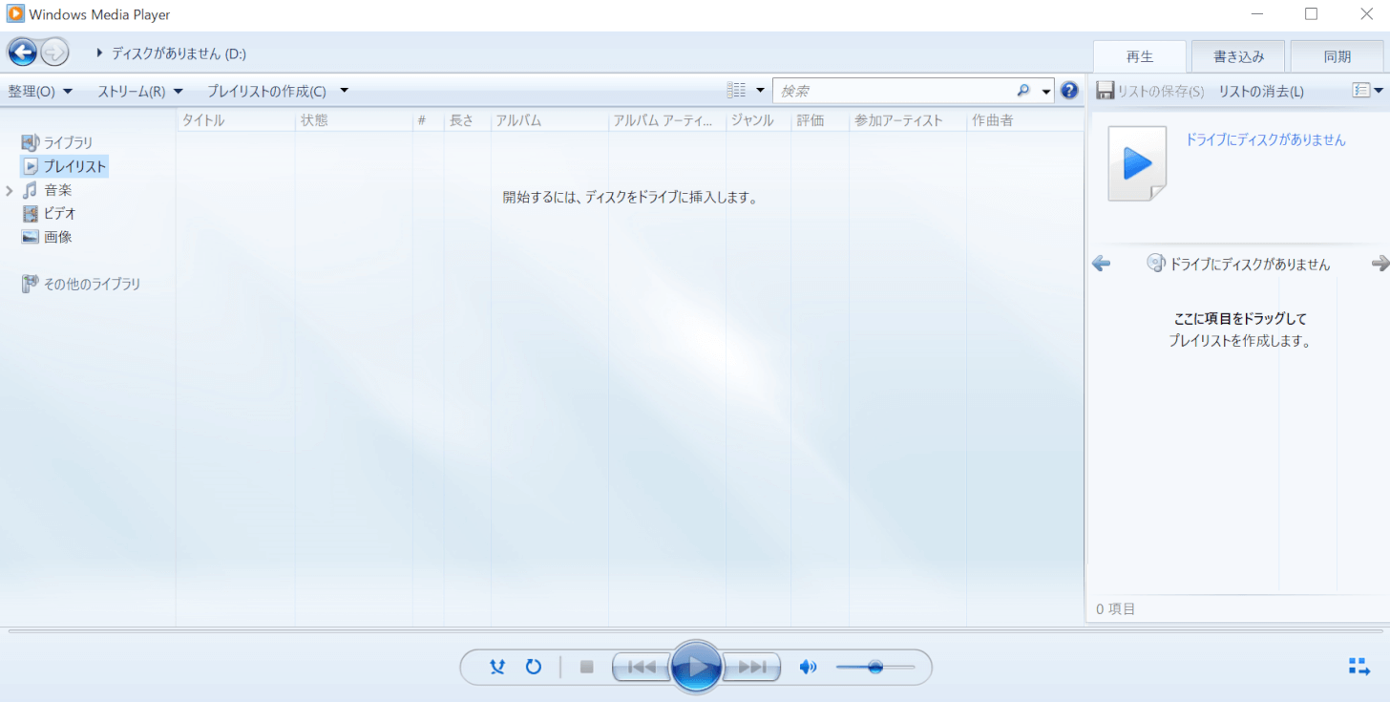
Task: Click the previous playlist blue left arrow
Action: tap(1101, 264)
